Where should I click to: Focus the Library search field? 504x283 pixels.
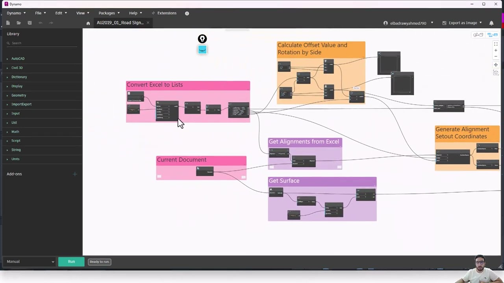pos(42,43)
